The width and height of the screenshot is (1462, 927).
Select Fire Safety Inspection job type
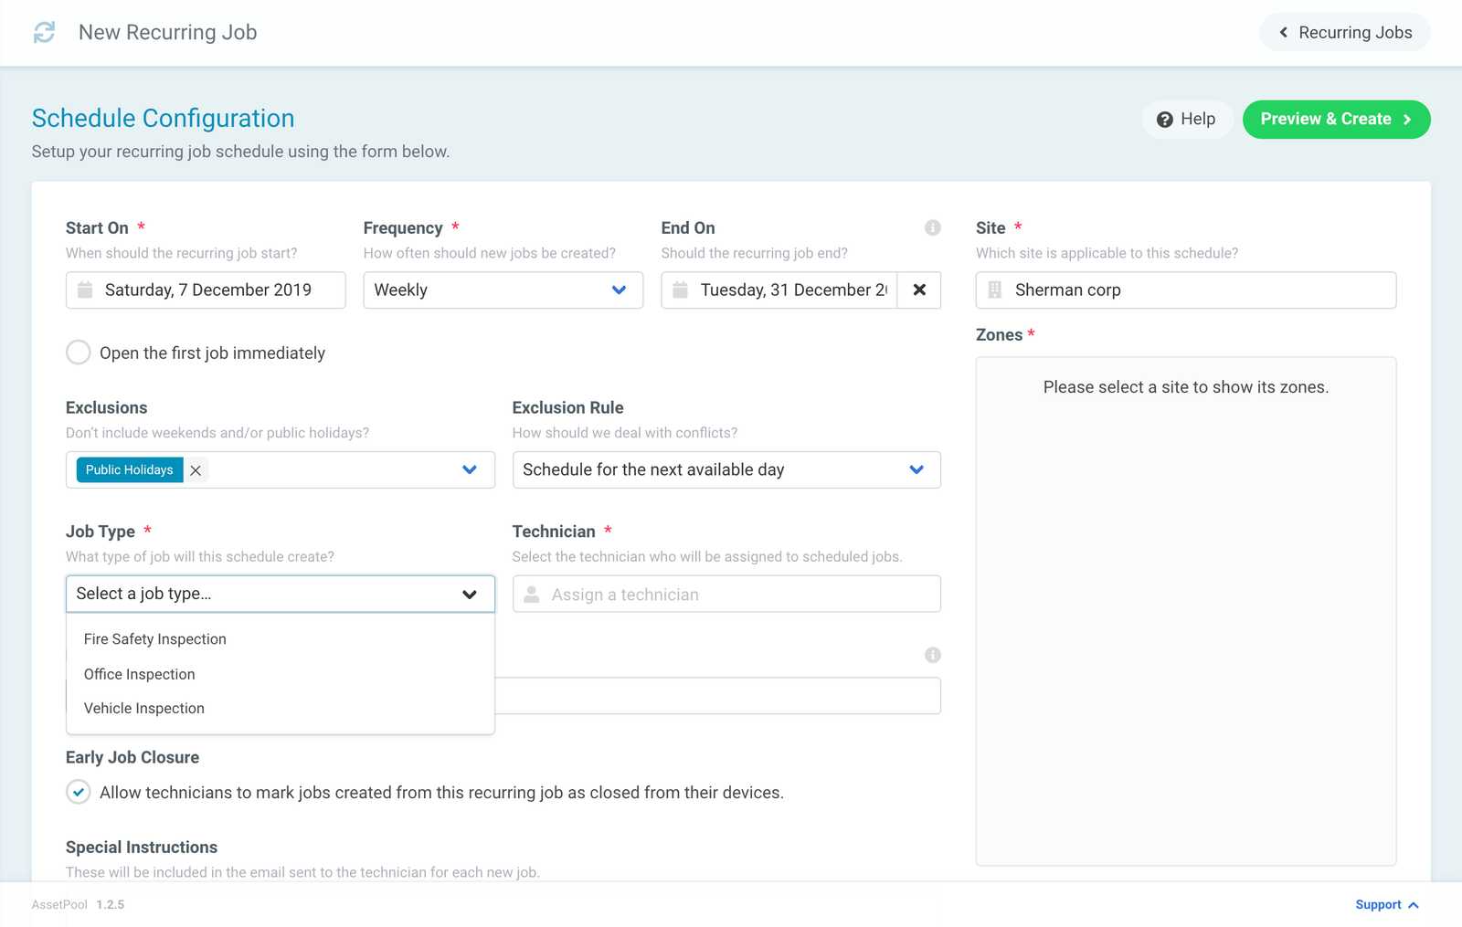click(x=281, y=639)
